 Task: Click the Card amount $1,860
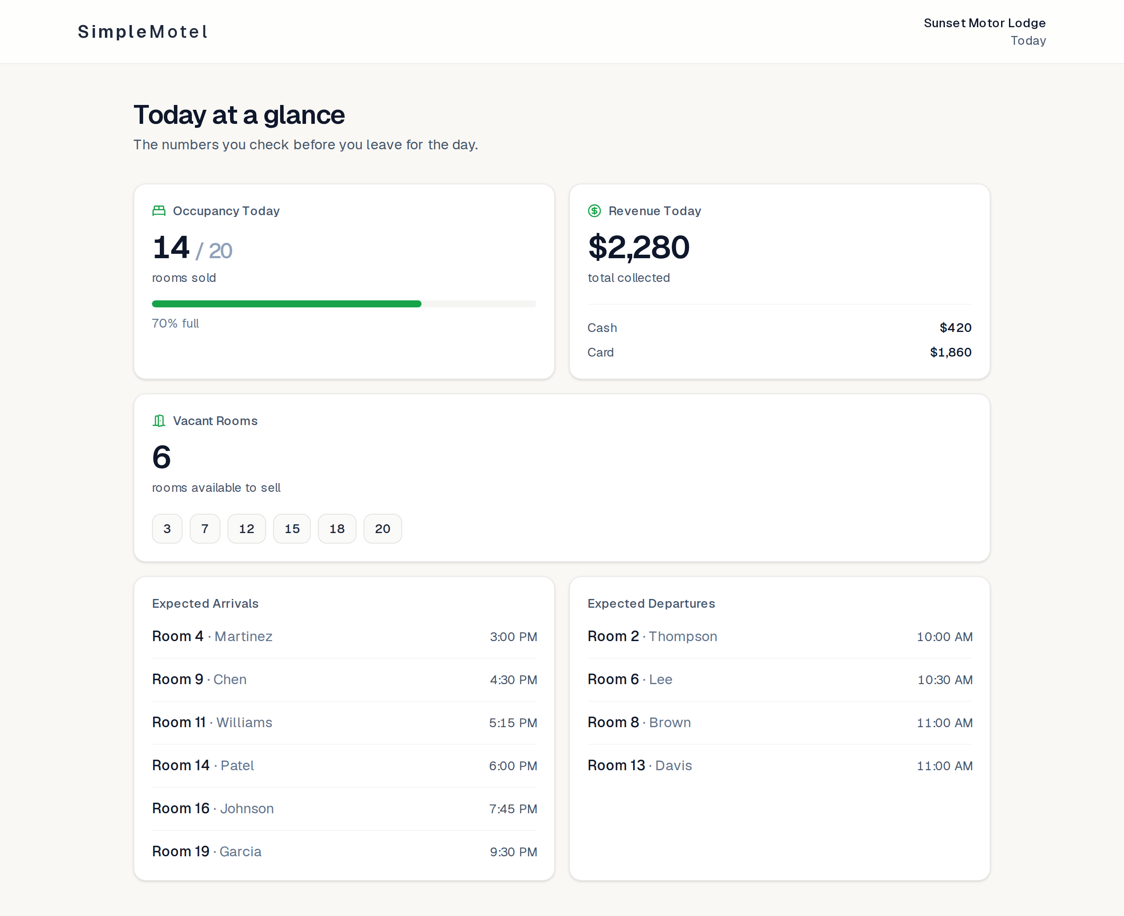click(x=951, y=353)
